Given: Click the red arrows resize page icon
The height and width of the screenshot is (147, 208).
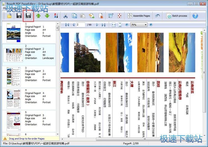Looking at the screenshot, I should [120, 16].
